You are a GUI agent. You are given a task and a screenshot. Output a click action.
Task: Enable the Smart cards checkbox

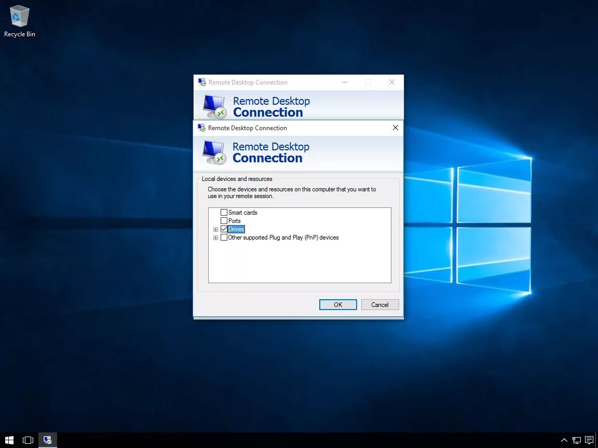tap(224, 212)
